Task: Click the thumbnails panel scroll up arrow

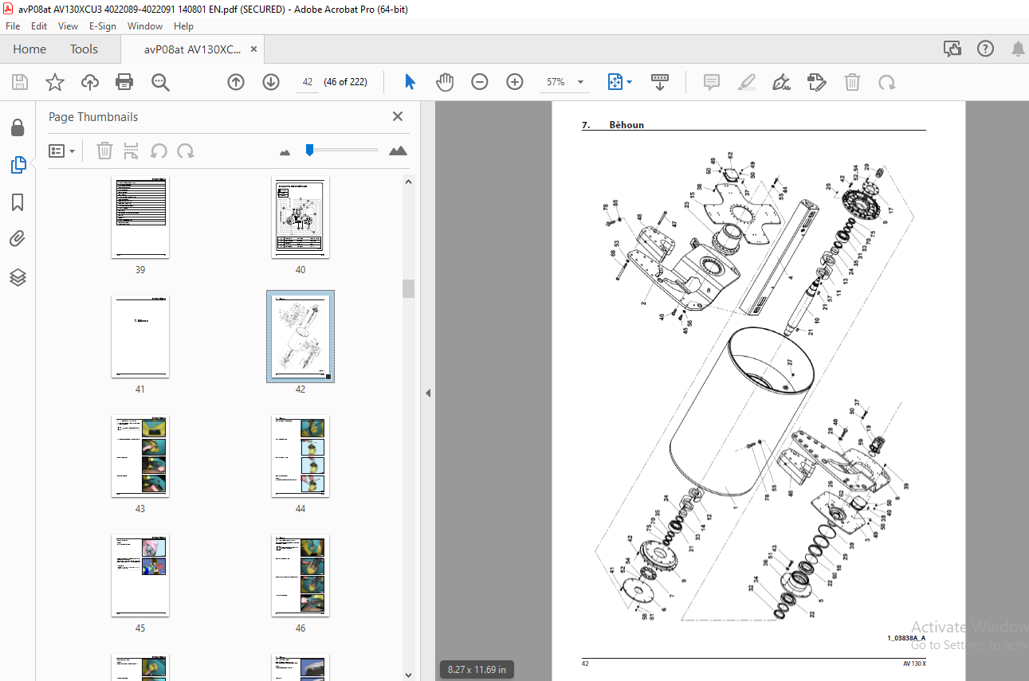Action: click(x=408, y=181)
